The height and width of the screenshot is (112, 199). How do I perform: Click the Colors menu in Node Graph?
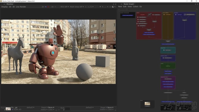click(135, 7)
